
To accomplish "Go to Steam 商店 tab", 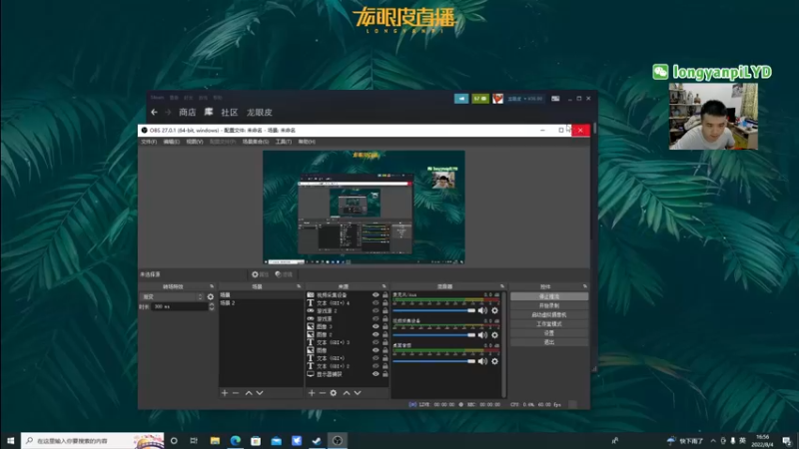I will [187, 112].
